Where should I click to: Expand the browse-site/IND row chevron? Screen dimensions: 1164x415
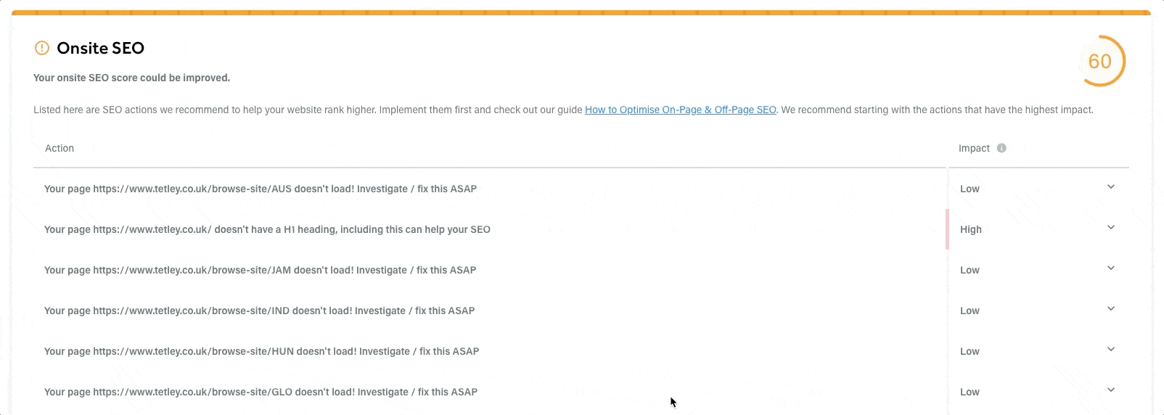click(1111, 309)
